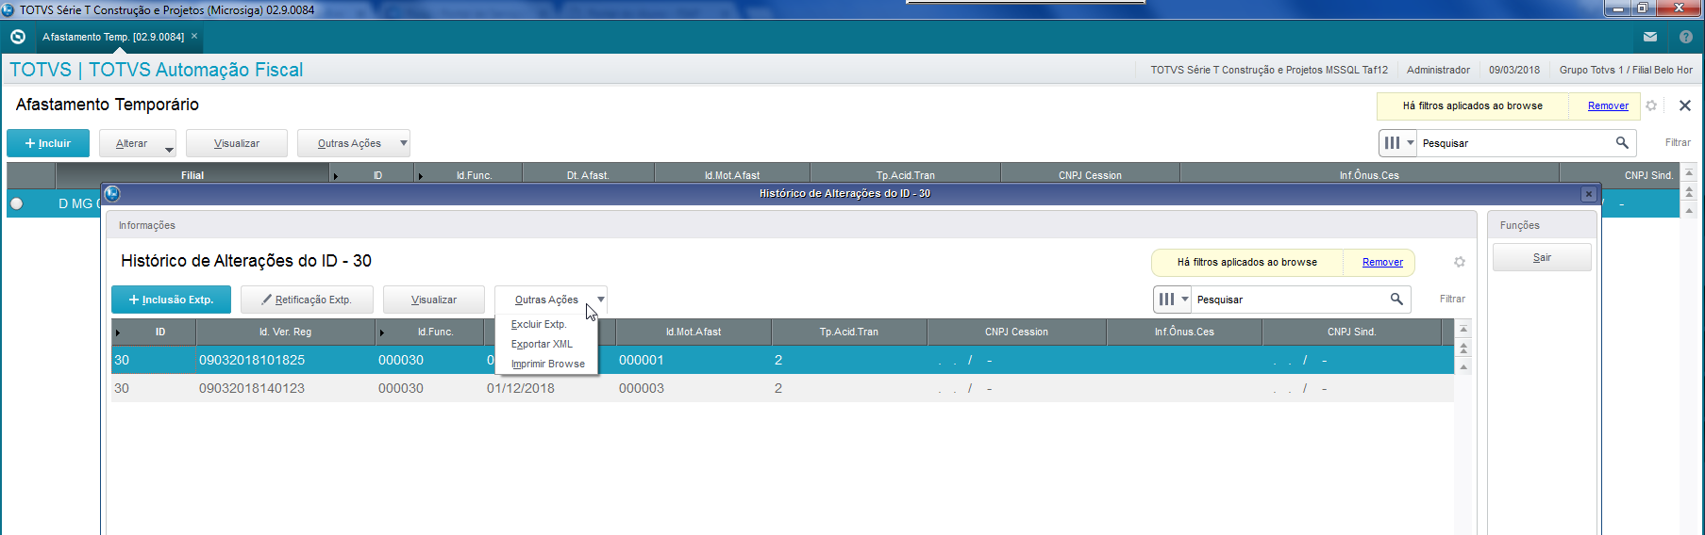Click Filtrar in the main browse
1705x535 pixels.
(x=1678, y=143)
